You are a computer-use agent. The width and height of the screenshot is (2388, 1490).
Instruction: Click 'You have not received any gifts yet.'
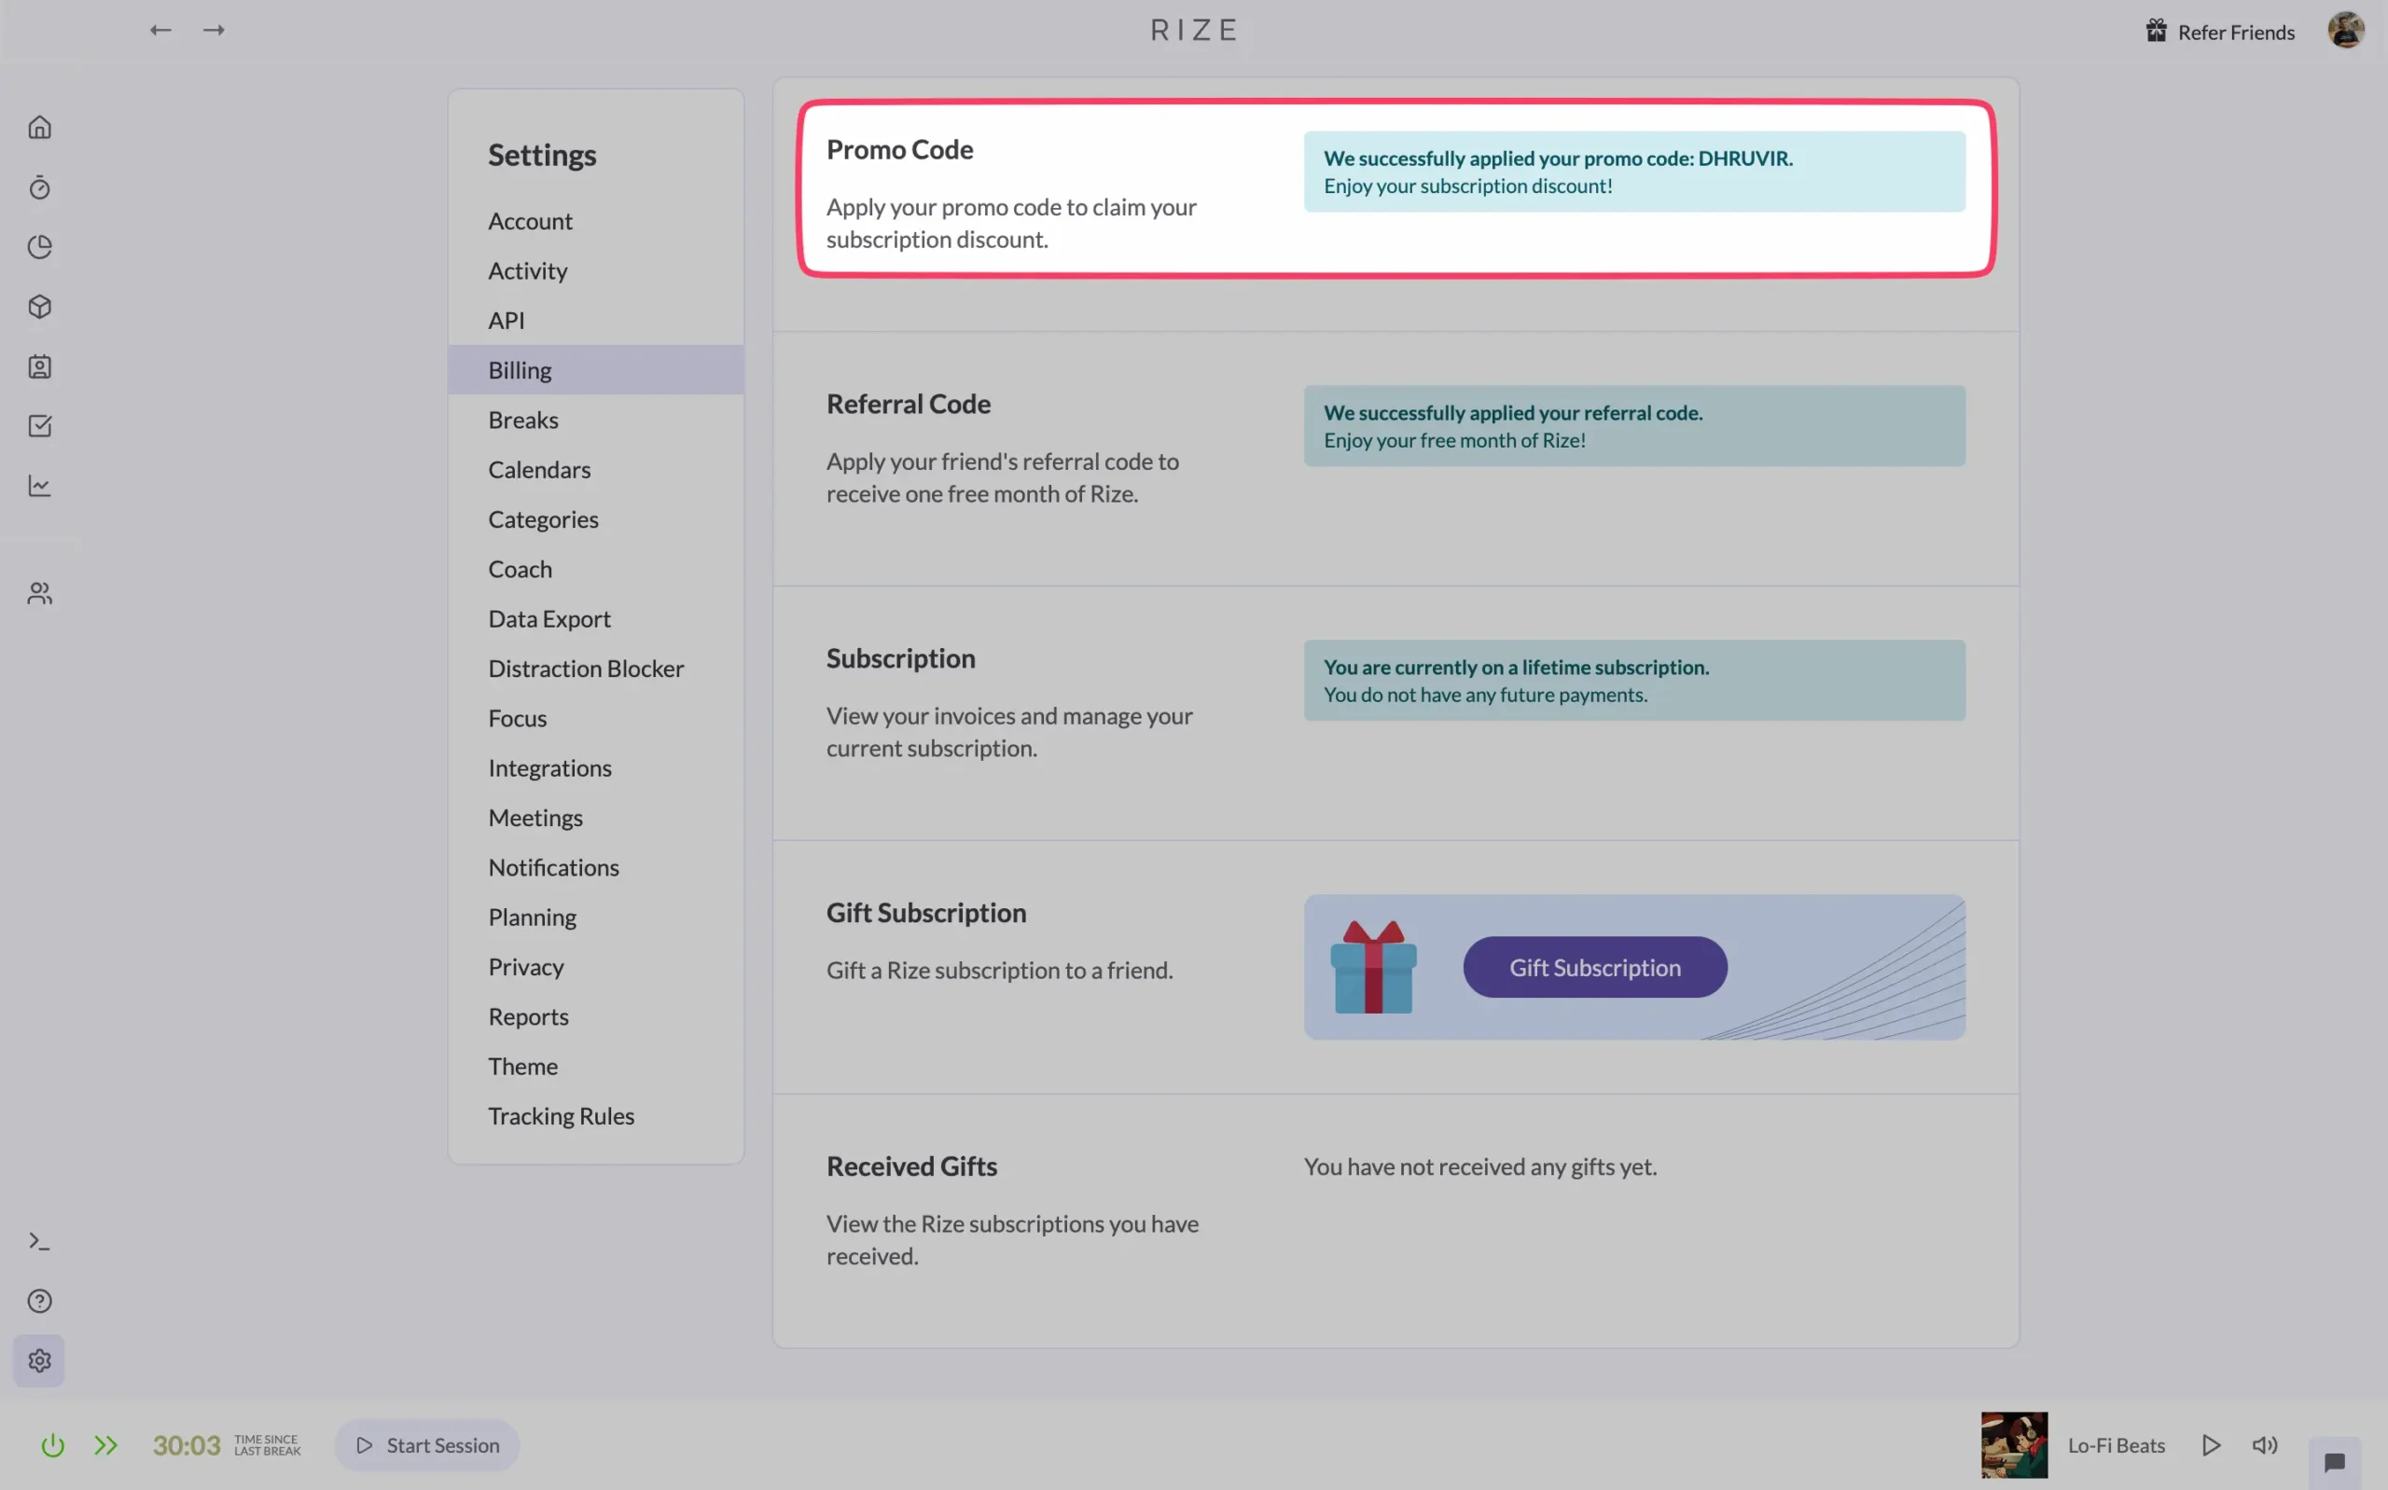[1479, 1166]
